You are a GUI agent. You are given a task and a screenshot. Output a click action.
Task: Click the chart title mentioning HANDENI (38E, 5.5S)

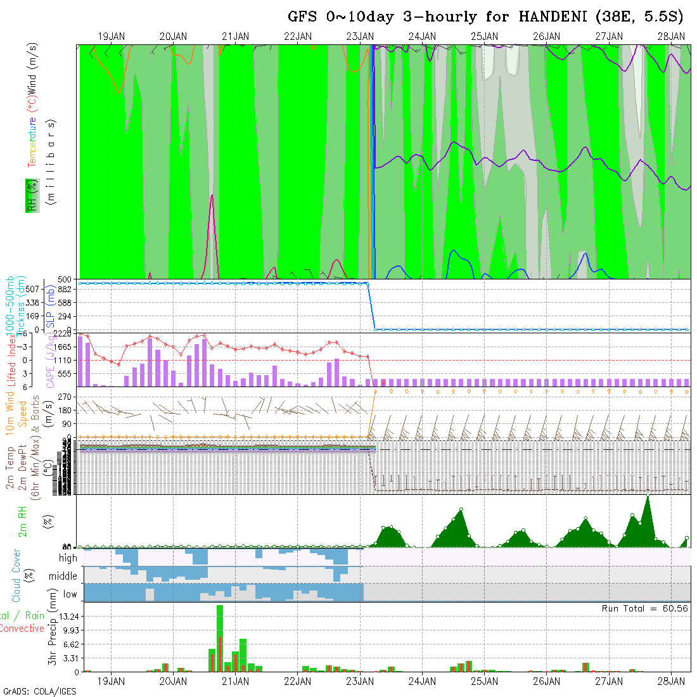[x=485, y=16]
